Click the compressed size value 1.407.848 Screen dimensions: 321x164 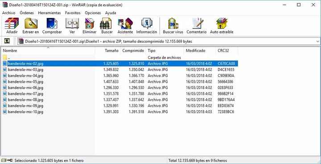click(136, 82)
